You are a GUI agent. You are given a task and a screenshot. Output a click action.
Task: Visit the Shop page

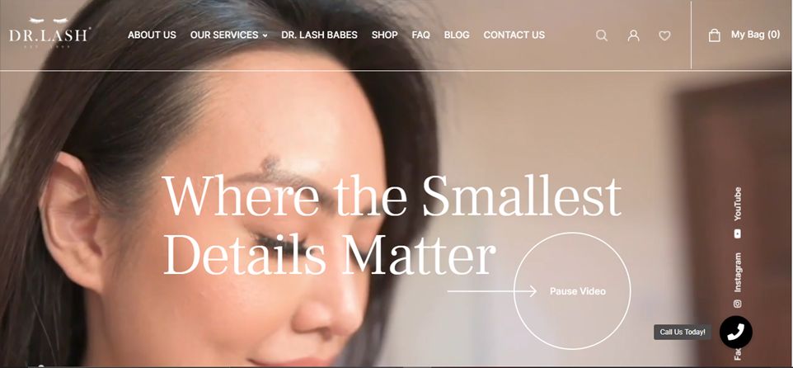384,35
